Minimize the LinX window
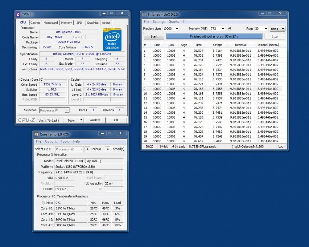 point(262,13)
